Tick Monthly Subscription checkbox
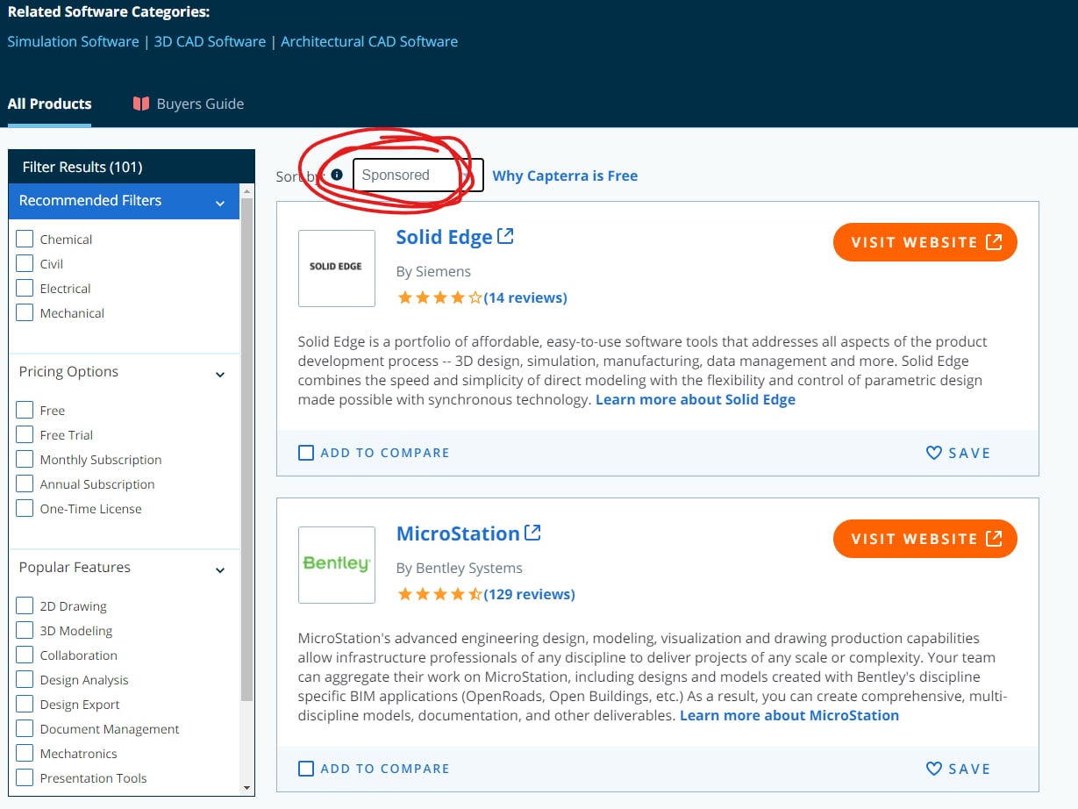This screenshot has height=809, width=1078. [x=25, y=459]
